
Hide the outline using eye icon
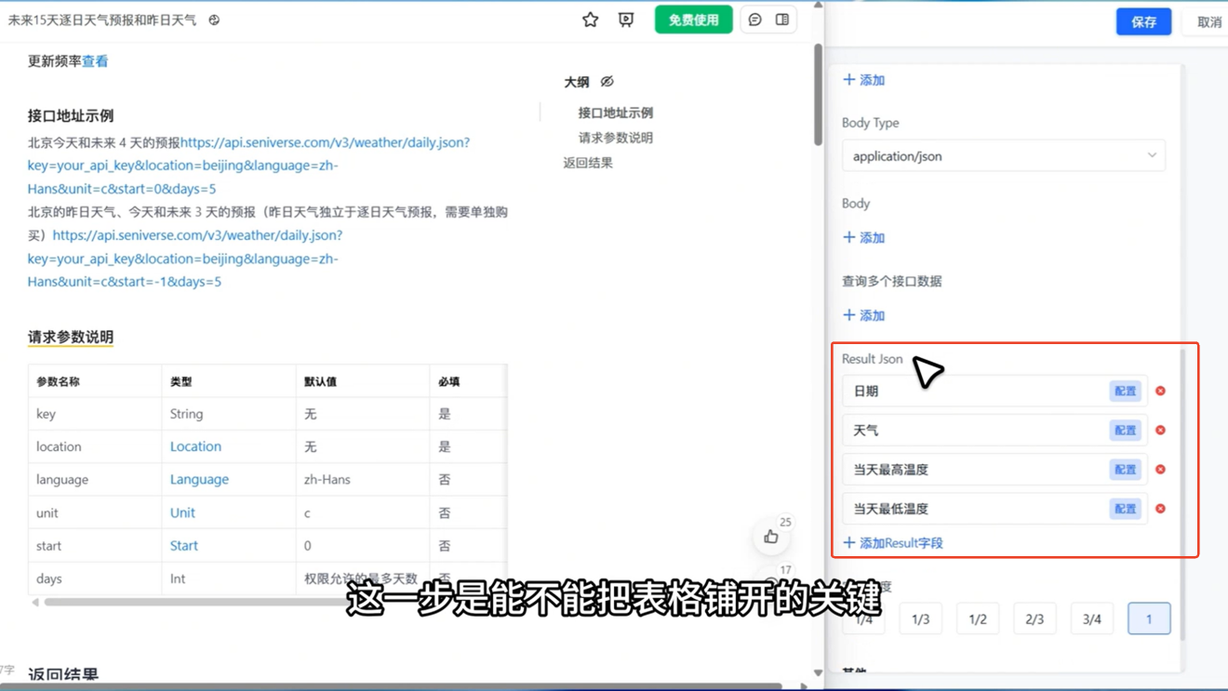(x=607, y=82)
